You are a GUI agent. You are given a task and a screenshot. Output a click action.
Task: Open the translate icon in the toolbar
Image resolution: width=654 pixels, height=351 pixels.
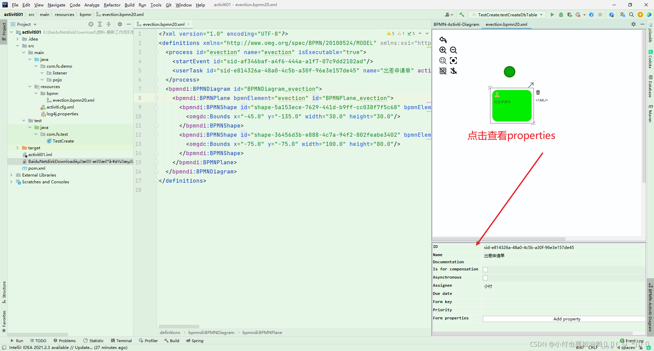(623, 15)
